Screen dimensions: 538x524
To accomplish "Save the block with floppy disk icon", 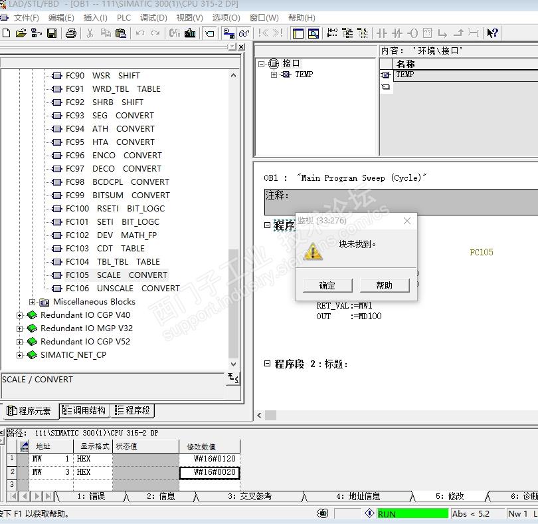I will tap(52, 33).
